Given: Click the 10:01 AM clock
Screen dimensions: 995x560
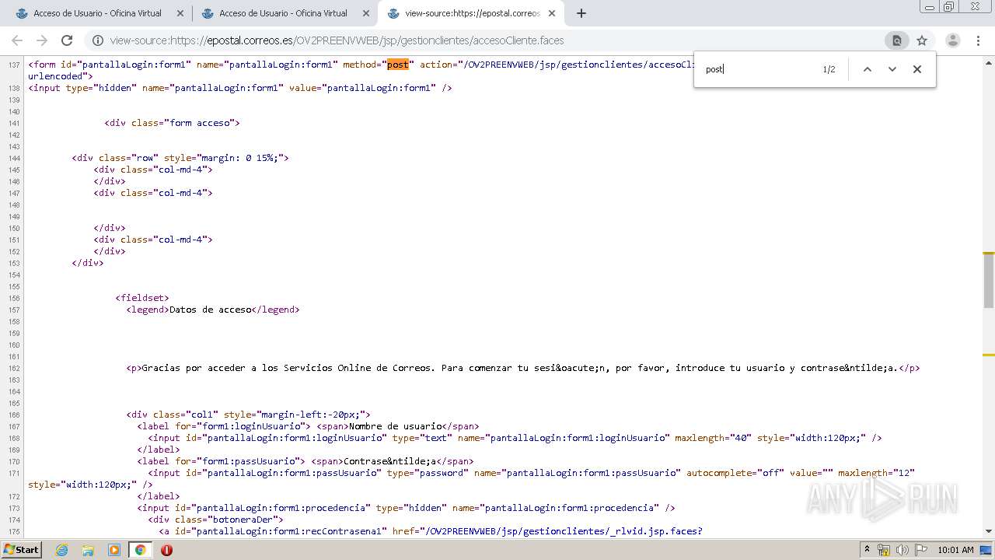Looking at the screenshot, I should click(x=955, y=550).
